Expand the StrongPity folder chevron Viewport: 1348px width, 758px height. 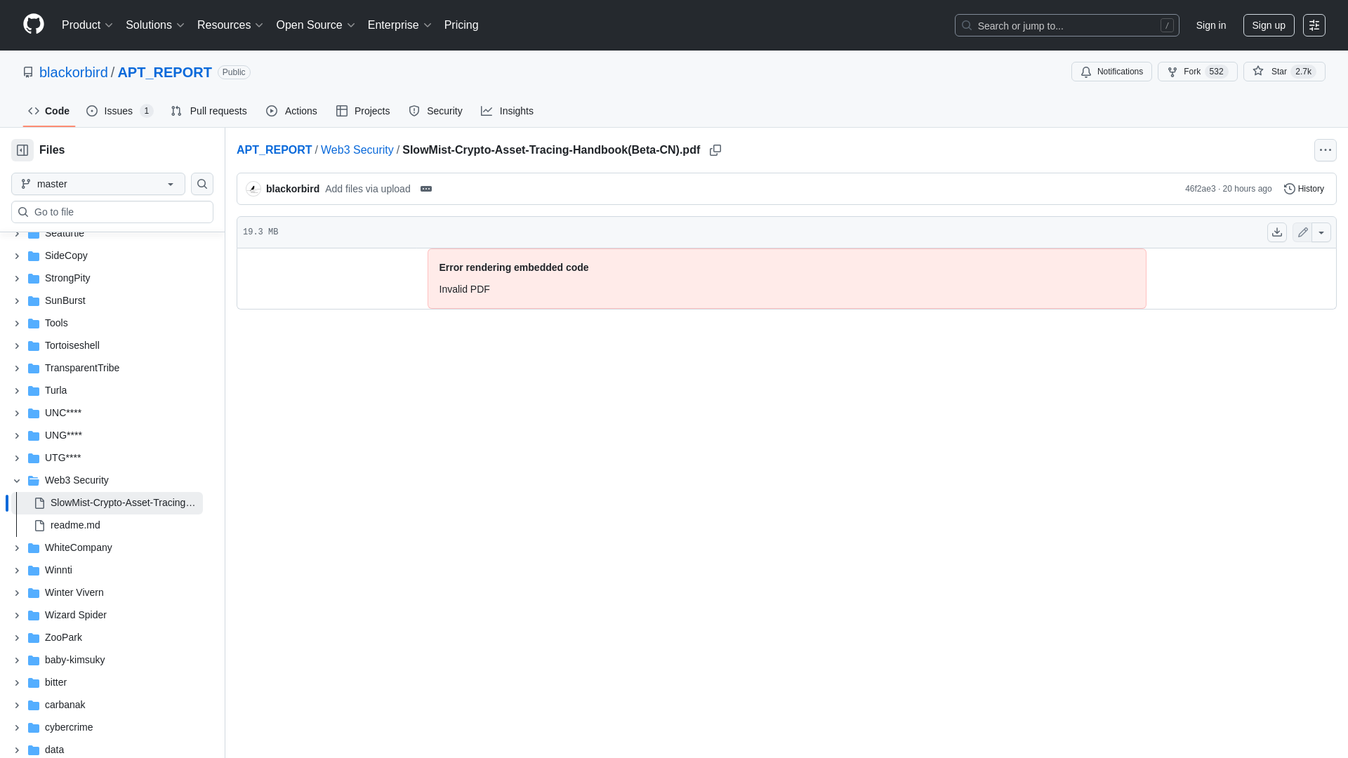(17, 279)
